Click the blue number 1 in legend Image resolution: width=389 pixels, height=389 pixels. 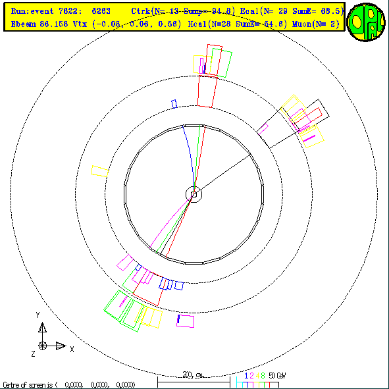click(x=246, y=376)
